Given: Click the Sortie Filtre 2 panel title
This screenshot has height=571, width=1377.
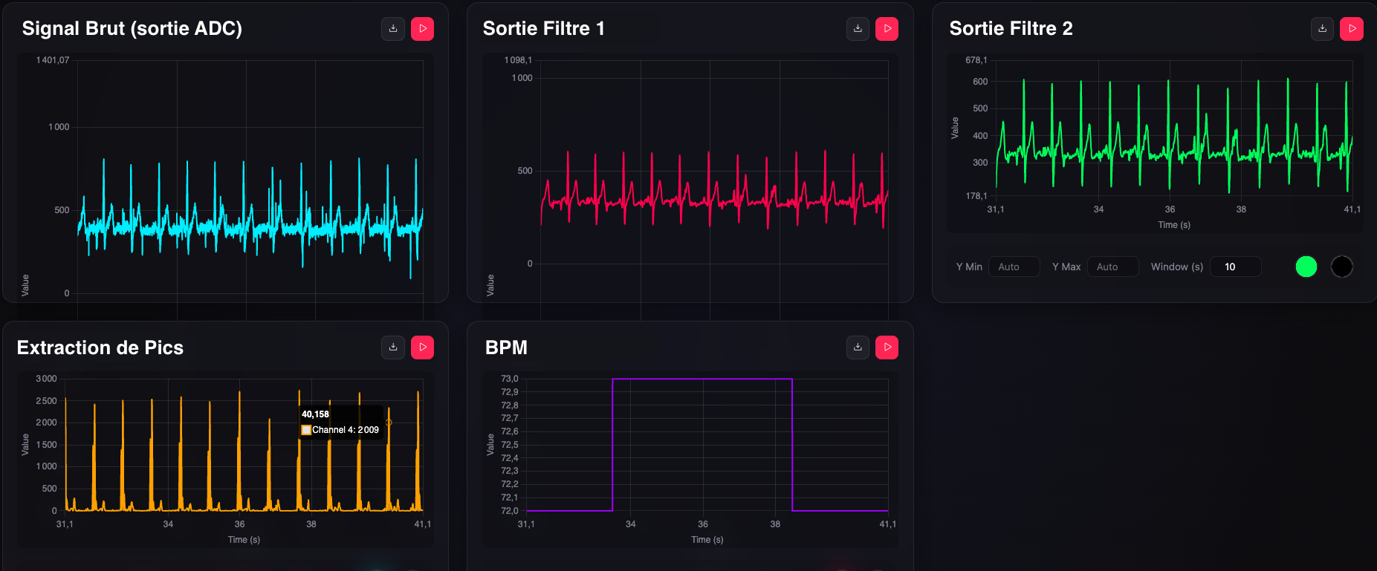Looking at the screenshot, I should pos(1011,28).
